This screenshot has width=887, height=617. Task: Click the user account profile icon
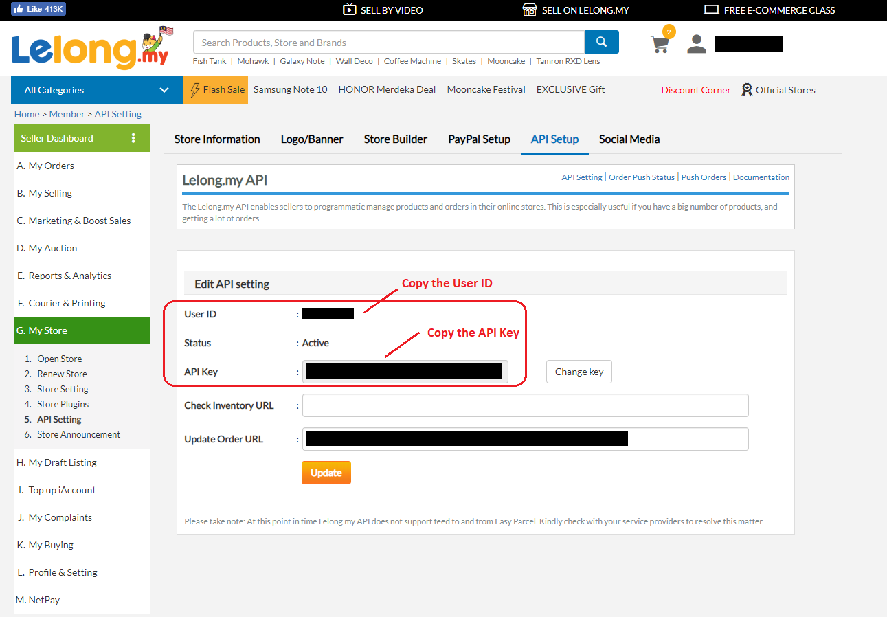pos(697,44)
